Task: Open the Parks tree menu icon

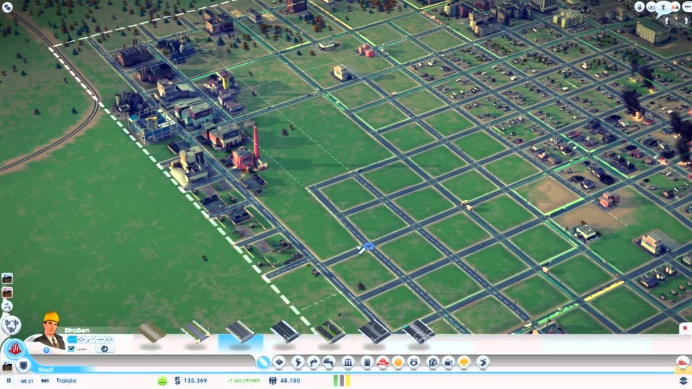Action: click(464, 363)
